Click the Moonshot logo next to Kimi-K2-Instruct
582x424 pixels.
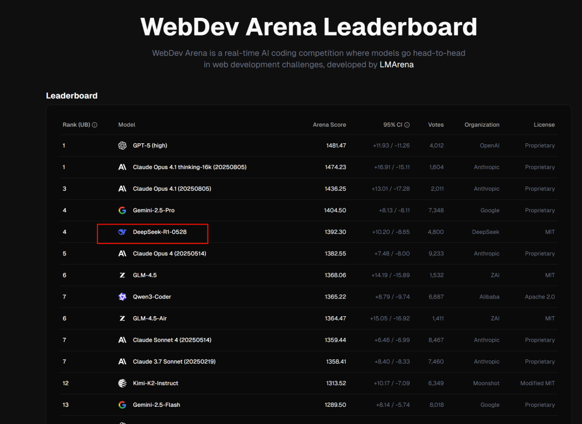click(x=122, y=383)
